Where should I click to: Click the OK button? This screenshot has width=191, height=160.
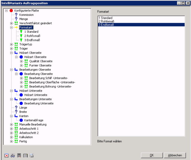[x=152, y=155]
